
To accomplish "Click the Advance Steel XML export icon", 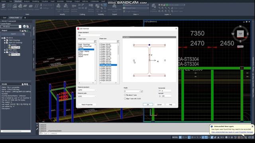I will point(114,8).
